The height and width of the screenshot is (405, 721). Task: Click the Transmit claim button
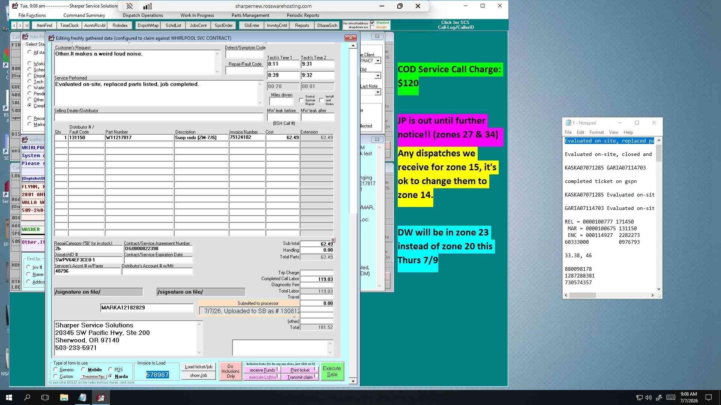(x=300, y=377)
